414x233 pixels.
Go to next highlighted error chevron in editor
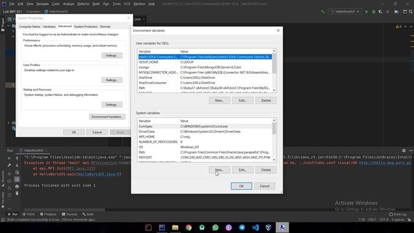[411, 27]
